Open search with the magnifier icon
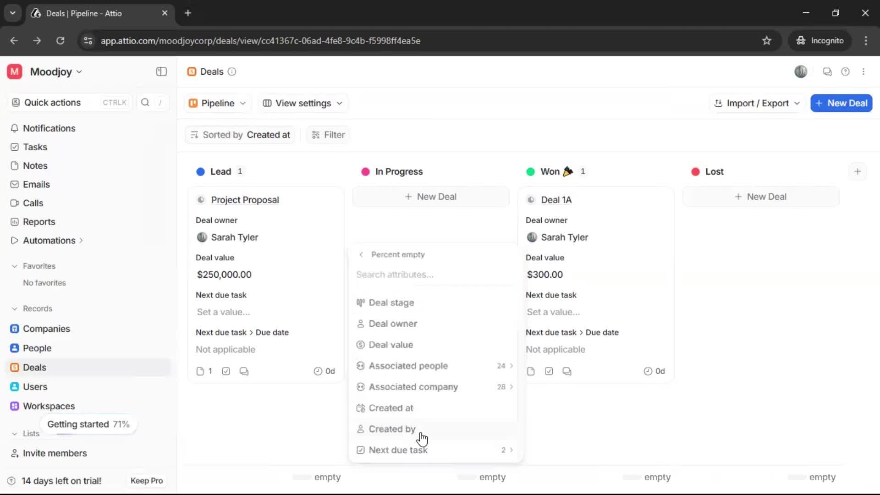 [x=145, y=103]
